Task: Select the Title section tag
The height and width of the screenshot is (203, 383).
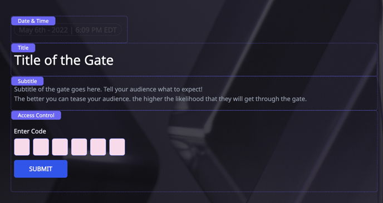Action: [x=23, y=48]
